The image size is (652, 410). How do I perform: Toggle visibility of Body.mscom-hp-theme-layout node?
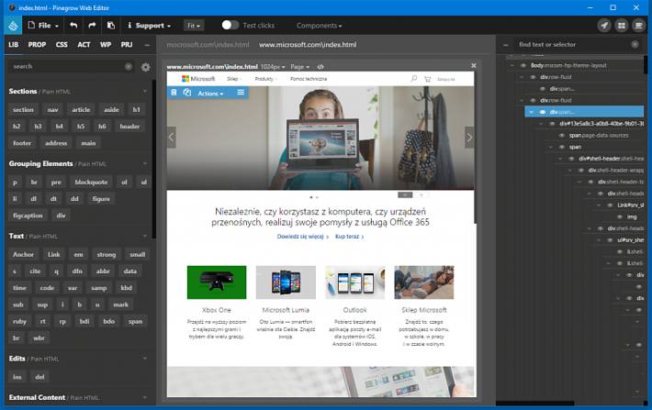523,65
